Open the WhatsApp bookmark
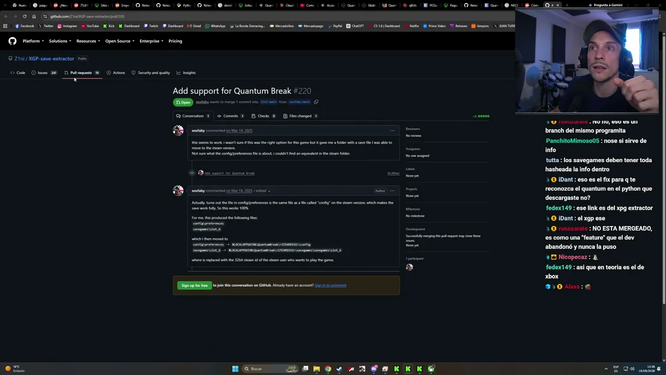The height and width of the screenshot is (375, 666). [x=215, y=26]
